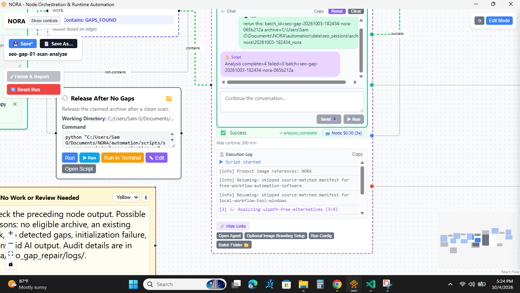The width and height of the screenshot is (520, 293).
Task: Open Visual Studio Code from the taskbar
Action: click(370, 284)
